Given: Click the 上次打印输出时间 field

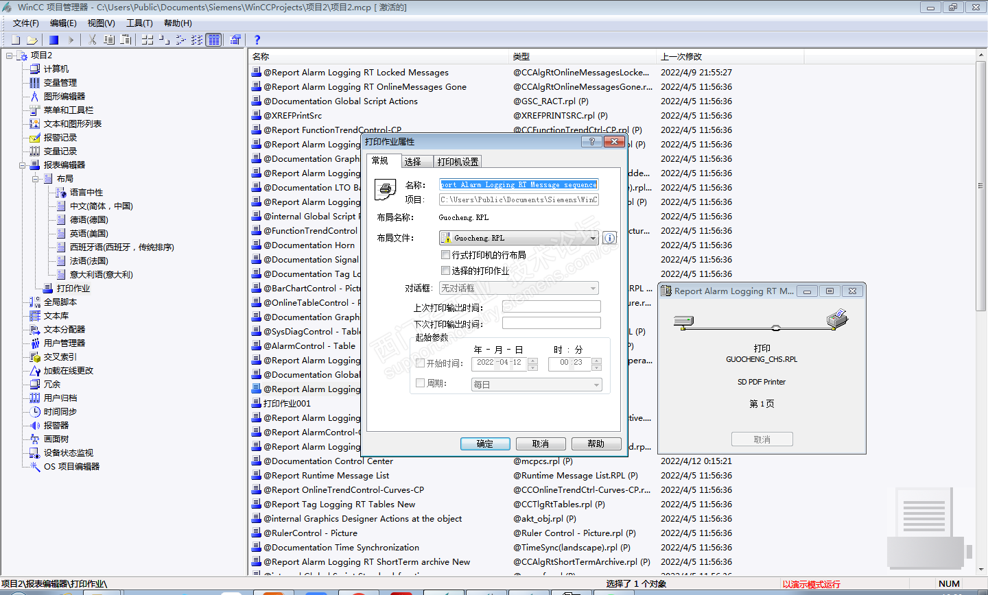Looking at the screenshot, I should [552, 306].
